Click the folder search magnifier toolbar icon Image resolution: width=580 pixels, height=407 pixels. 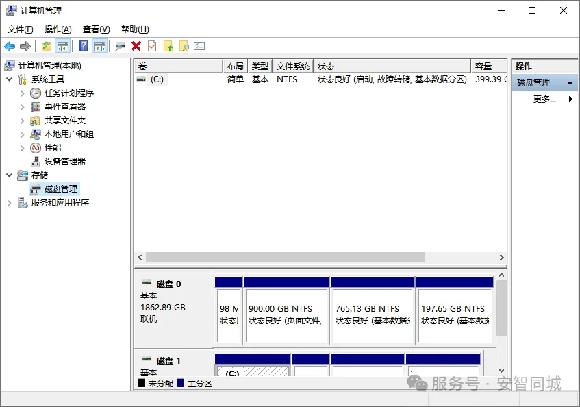[x=184, y=47]
